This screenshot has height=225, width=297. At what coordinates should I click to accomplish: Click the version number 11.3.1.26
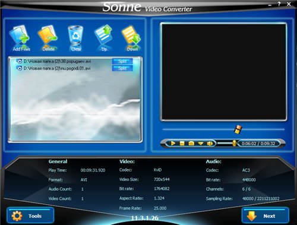(x=145, y=218)
